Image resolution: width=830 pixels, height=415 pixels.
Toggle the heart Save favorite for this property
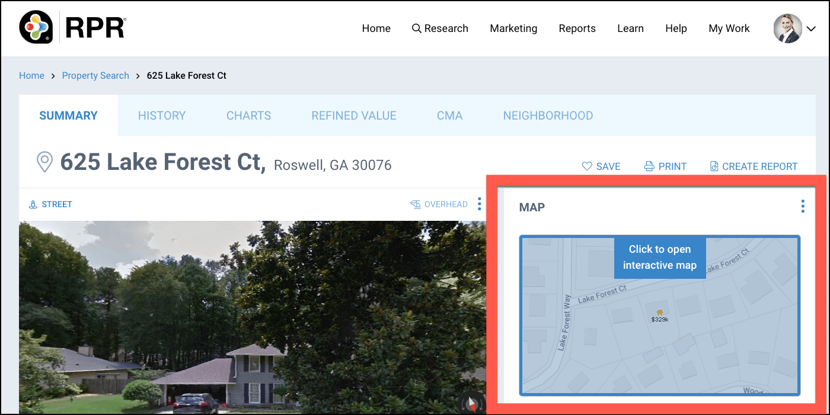pyautogui.click(x=587, y=166)
